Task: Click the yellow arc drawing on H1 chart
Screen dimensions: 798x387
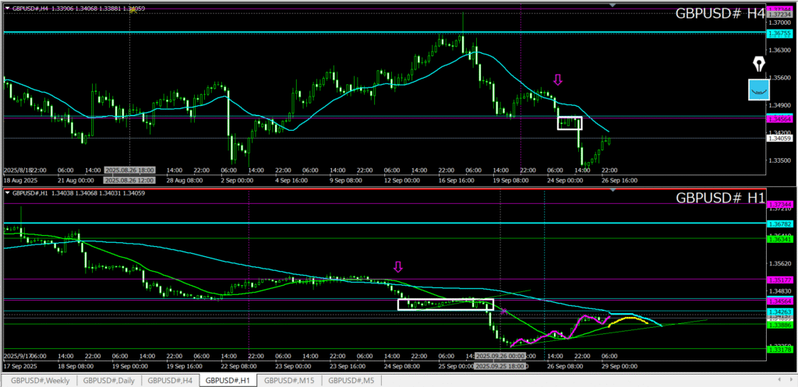Action: pos(628,318)
